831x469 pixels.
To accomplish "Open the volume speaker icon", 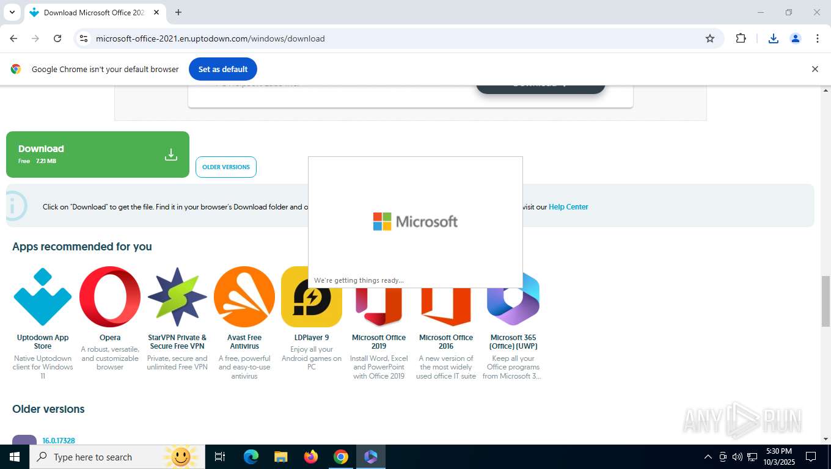I will click(737, 457).
